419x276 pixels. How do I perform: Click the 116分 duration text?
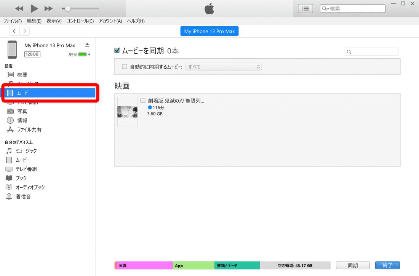158,107
